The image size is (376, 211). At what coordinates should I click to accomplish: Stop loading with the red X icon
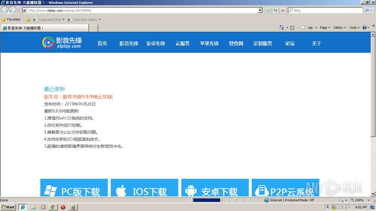pyautogui.click(x=283, y=10)
